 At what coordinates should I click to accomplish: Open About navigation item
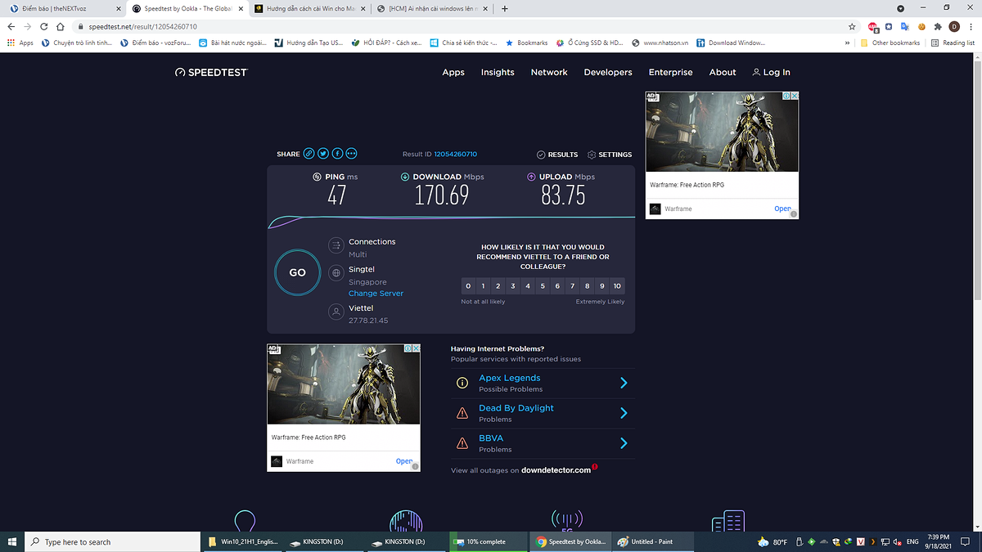(723, 72)
